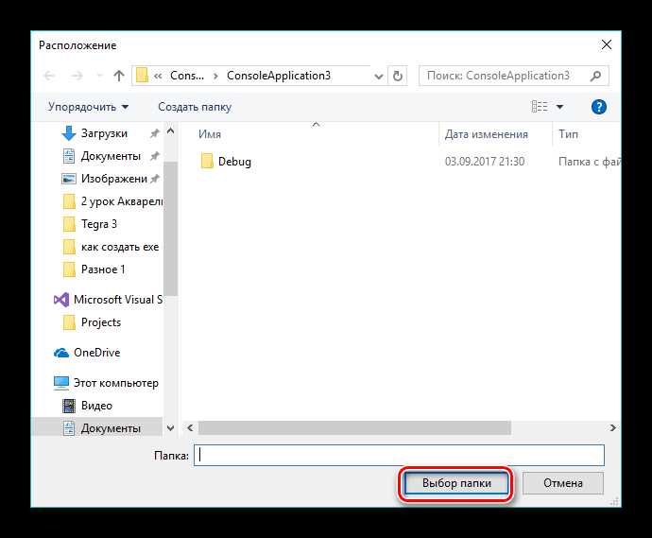Click the folder icon in address bar
The width and height of the screenshot is (652, 538).
[x=142, y=76]
